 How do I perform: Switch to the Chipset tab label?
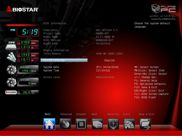81,114
